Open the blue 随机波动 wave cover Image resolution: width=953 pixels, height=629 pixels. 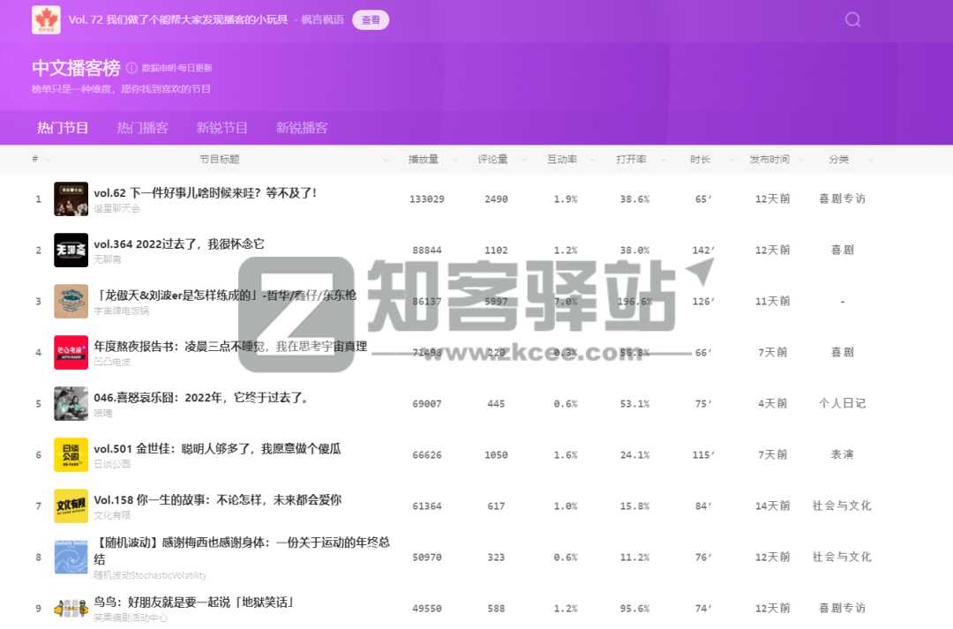(x=71, y=557)
